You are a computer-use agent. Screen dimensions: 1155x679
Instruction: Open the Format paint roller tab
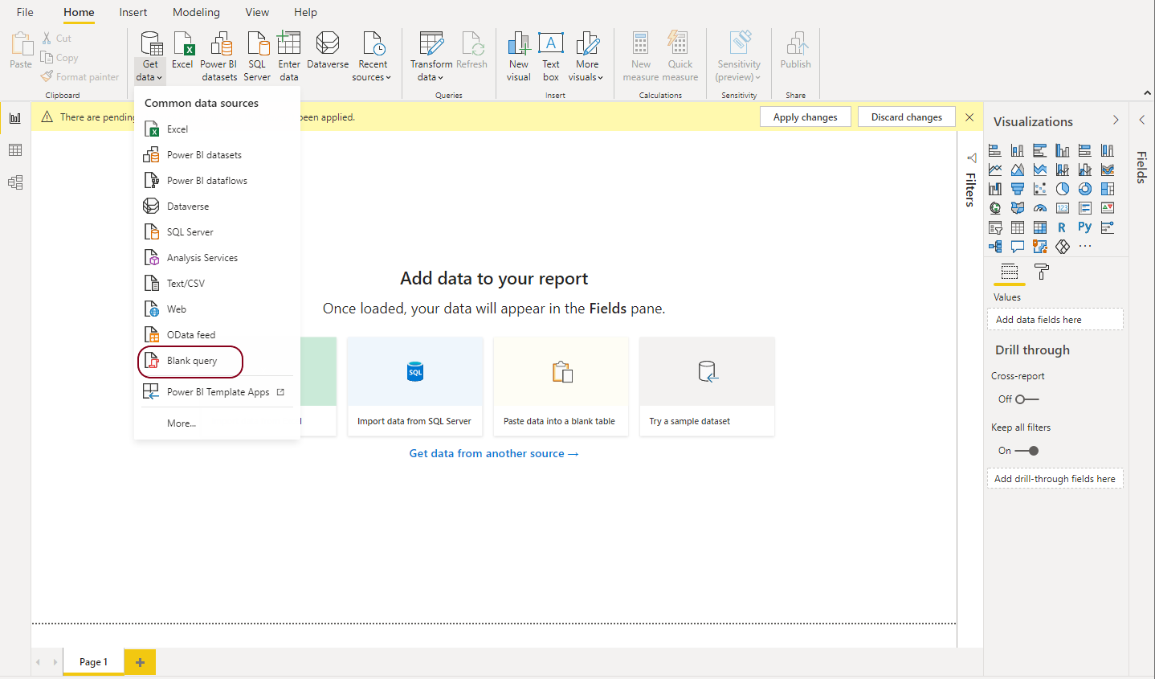1041,272
